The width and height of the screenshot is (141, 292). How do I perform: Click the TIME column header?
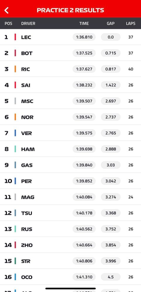pyautogui.click(x=84, y=24)
